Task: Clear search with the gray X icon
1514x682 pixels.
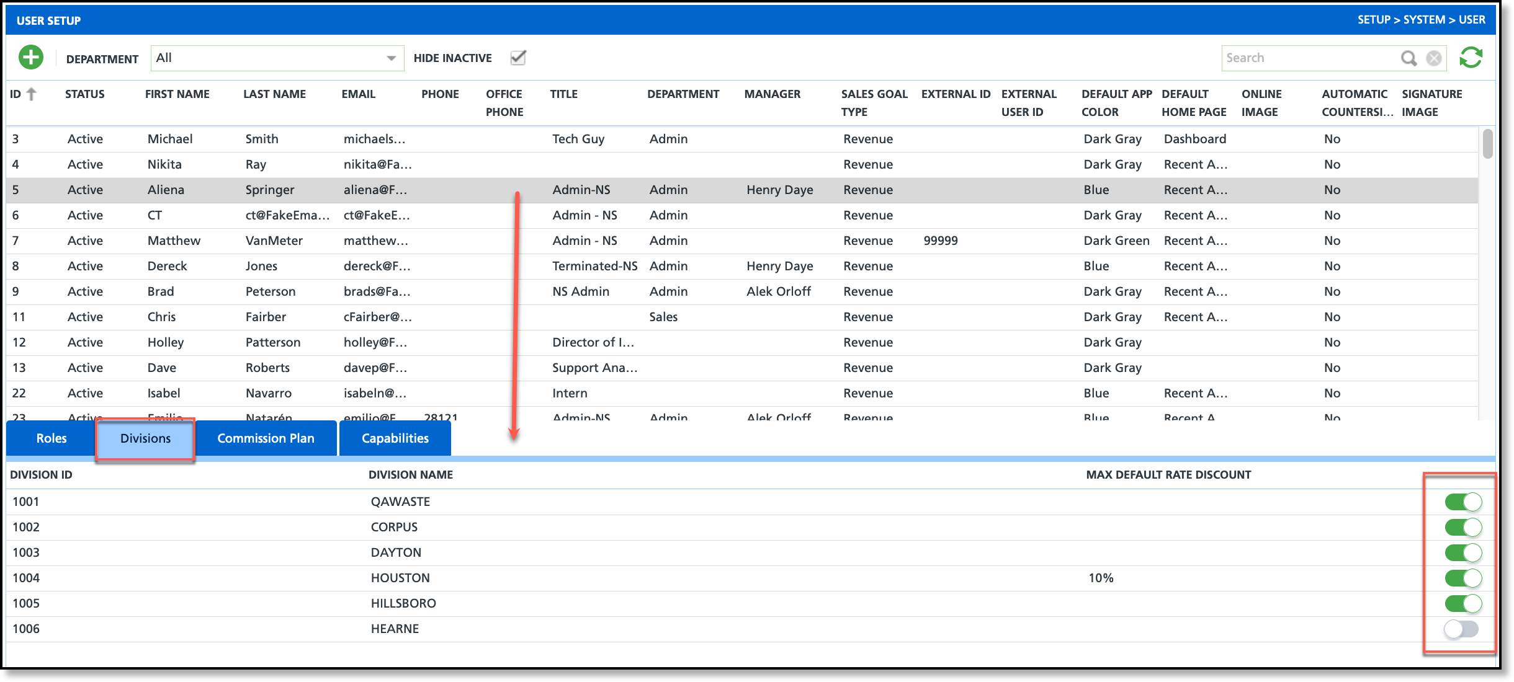Action: (1434, 58)
